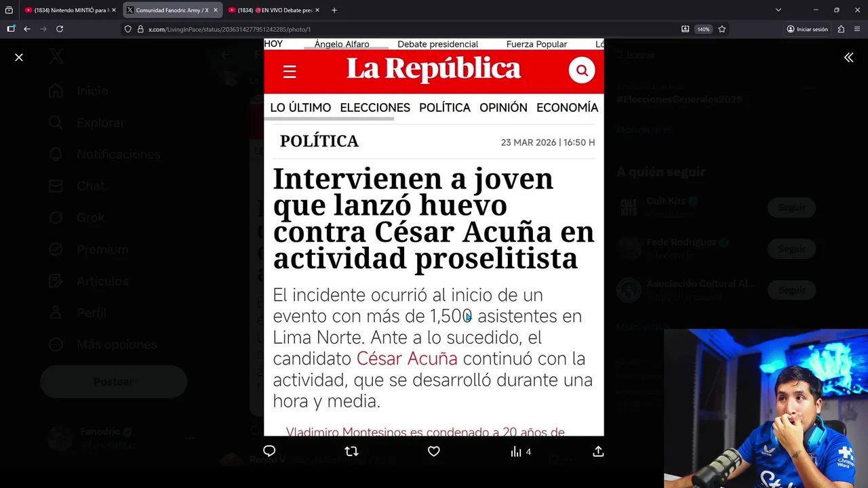The image size is (868, 488).
Task: Follow Fede Rodriguez with the Seguir button
Action: (791, 249)
